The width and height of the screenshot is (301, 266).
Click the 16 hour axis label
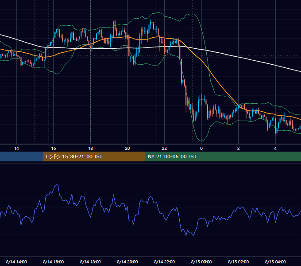(x=54, y=149)
